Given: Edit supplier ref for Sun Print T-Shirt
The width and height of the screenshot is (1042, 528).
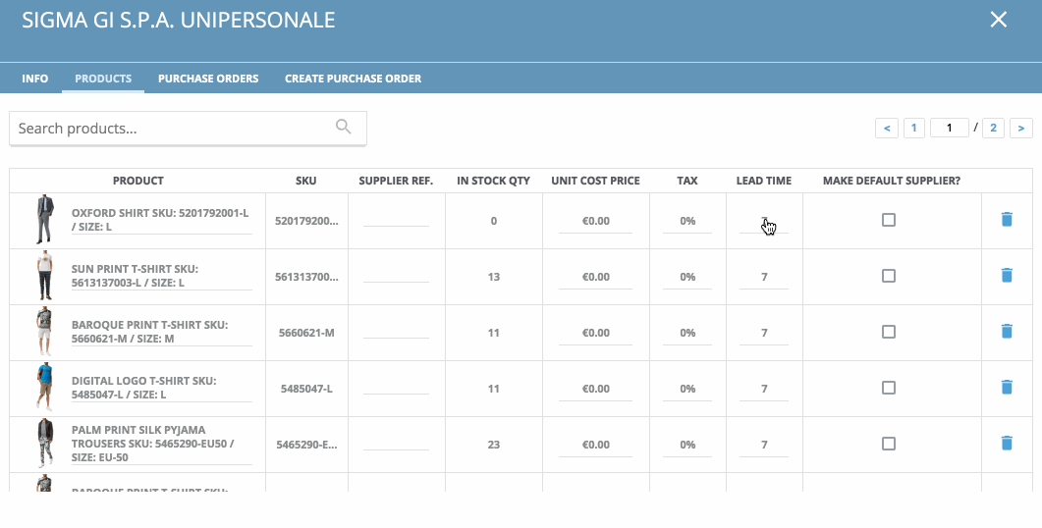Looking at the screenshot, I should (x=396, y=276).
